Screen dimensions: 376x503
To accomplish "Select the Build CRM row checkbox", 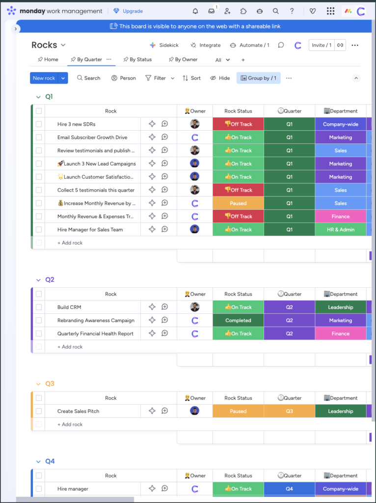I will tap(39, 307).
